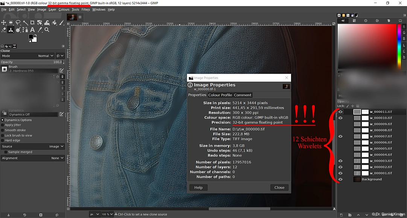This screenshot has height=218, width=407.
Task: Hide the Background layer
Action: coord(340,179)
